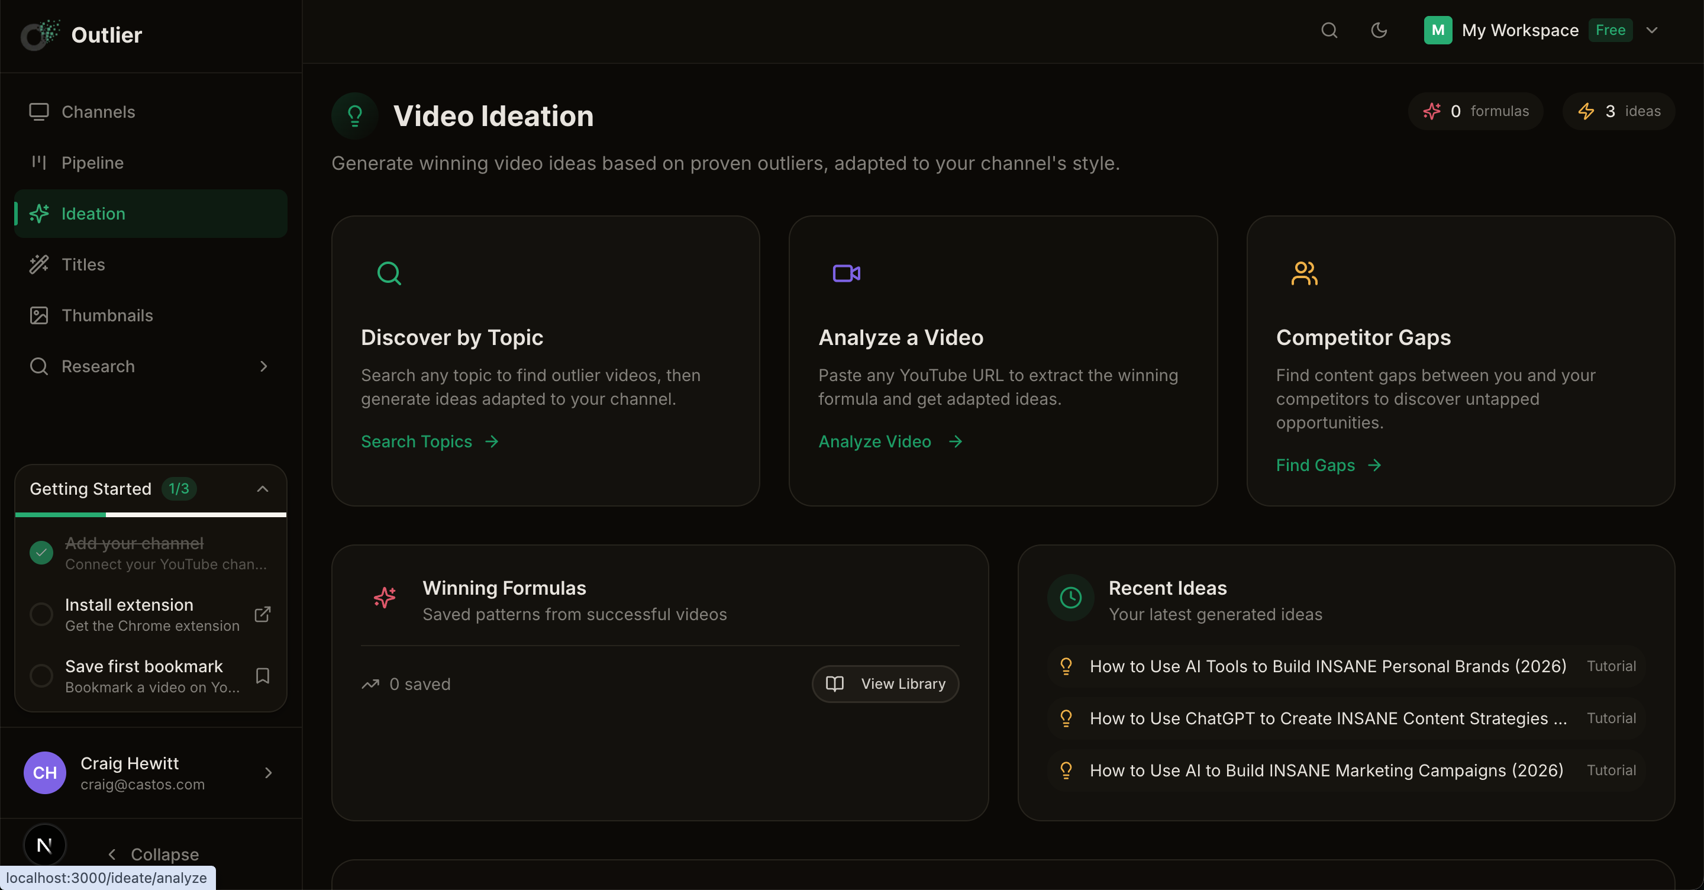The width and height of the screenshot is (1704, 890).
Task: Expand the Research section arrow
Action: [263, 366]
